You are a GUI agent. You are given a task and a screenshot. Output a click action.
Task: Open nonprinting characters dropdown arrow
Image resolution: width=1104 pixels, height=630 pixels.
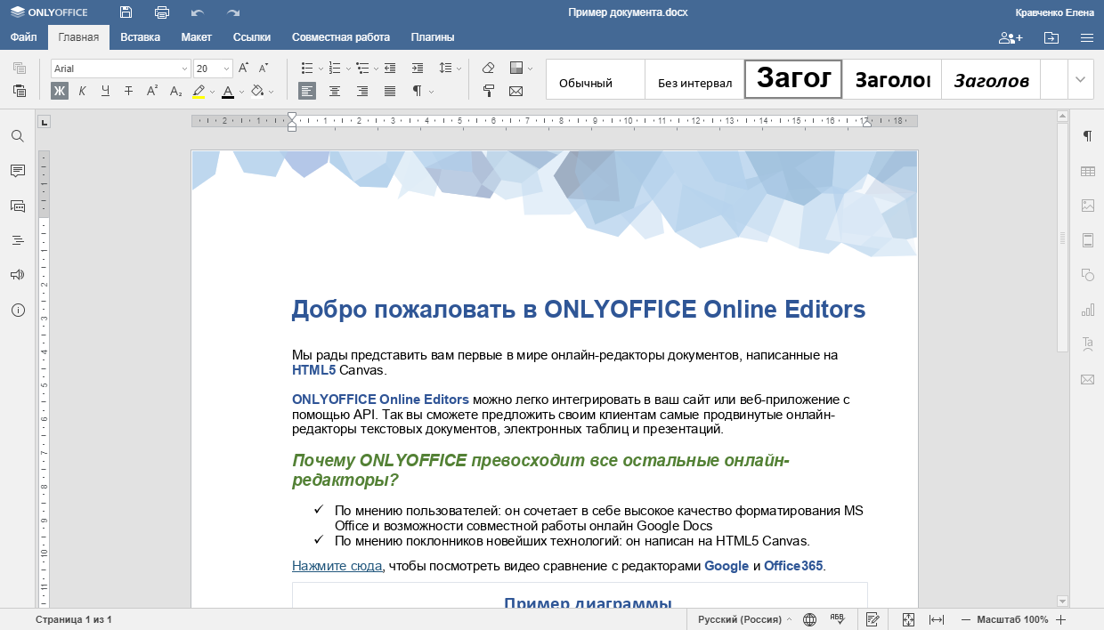(x=432, y=91)
